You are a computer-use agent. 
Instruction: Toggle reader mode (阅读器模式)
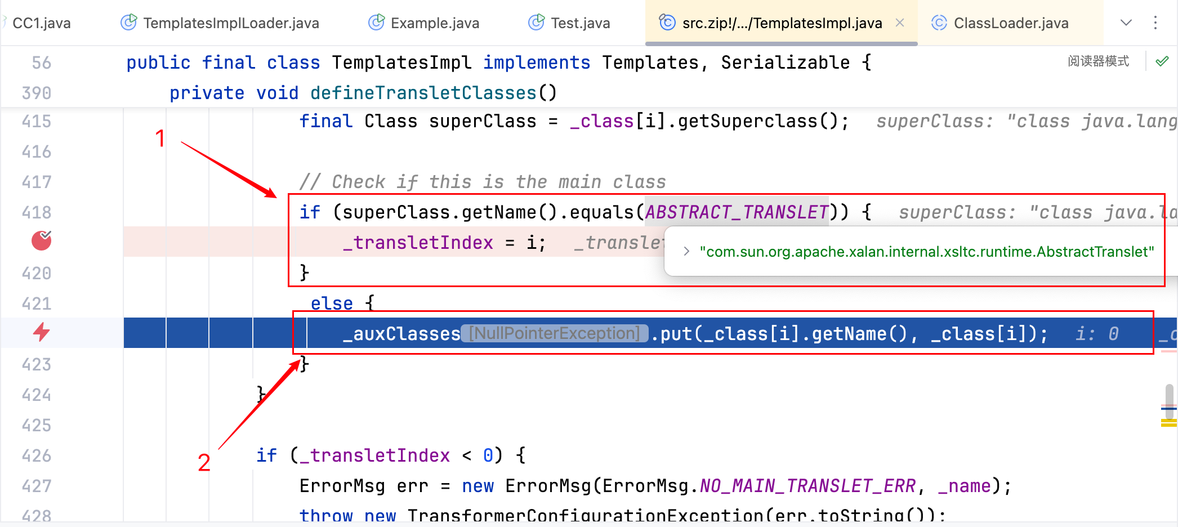(1098, 61)
